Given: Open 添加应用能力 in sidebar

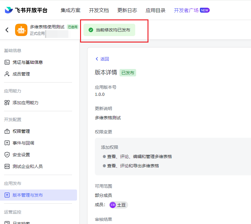Looking at the screenshot, I should 25,103.
